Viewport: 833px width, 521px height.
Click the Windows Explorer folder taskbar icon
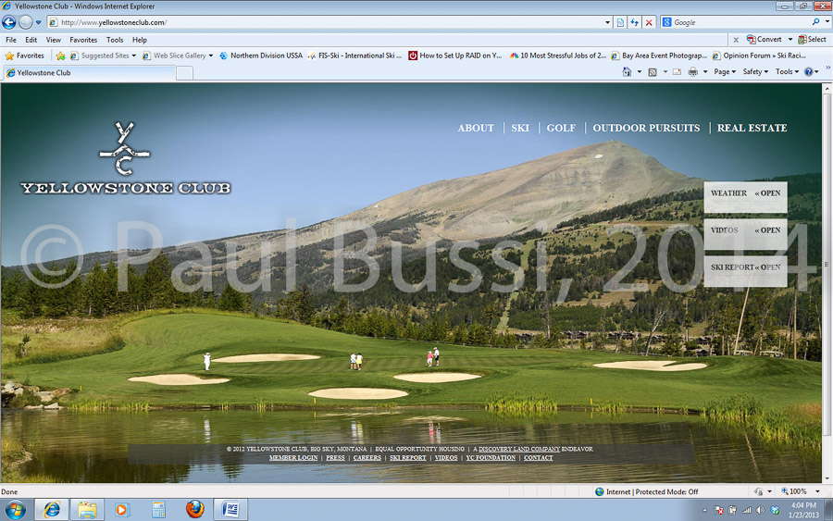point(87,510)
